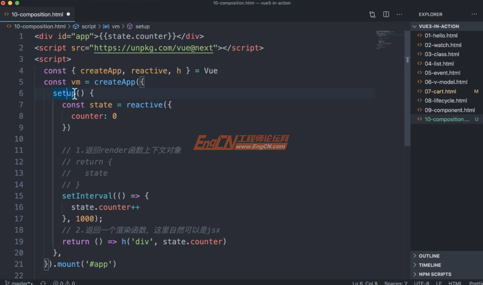Open the modified 08-lifecycle.html file
This screenshot has width=483, height=285.
[x=446, y=100]
